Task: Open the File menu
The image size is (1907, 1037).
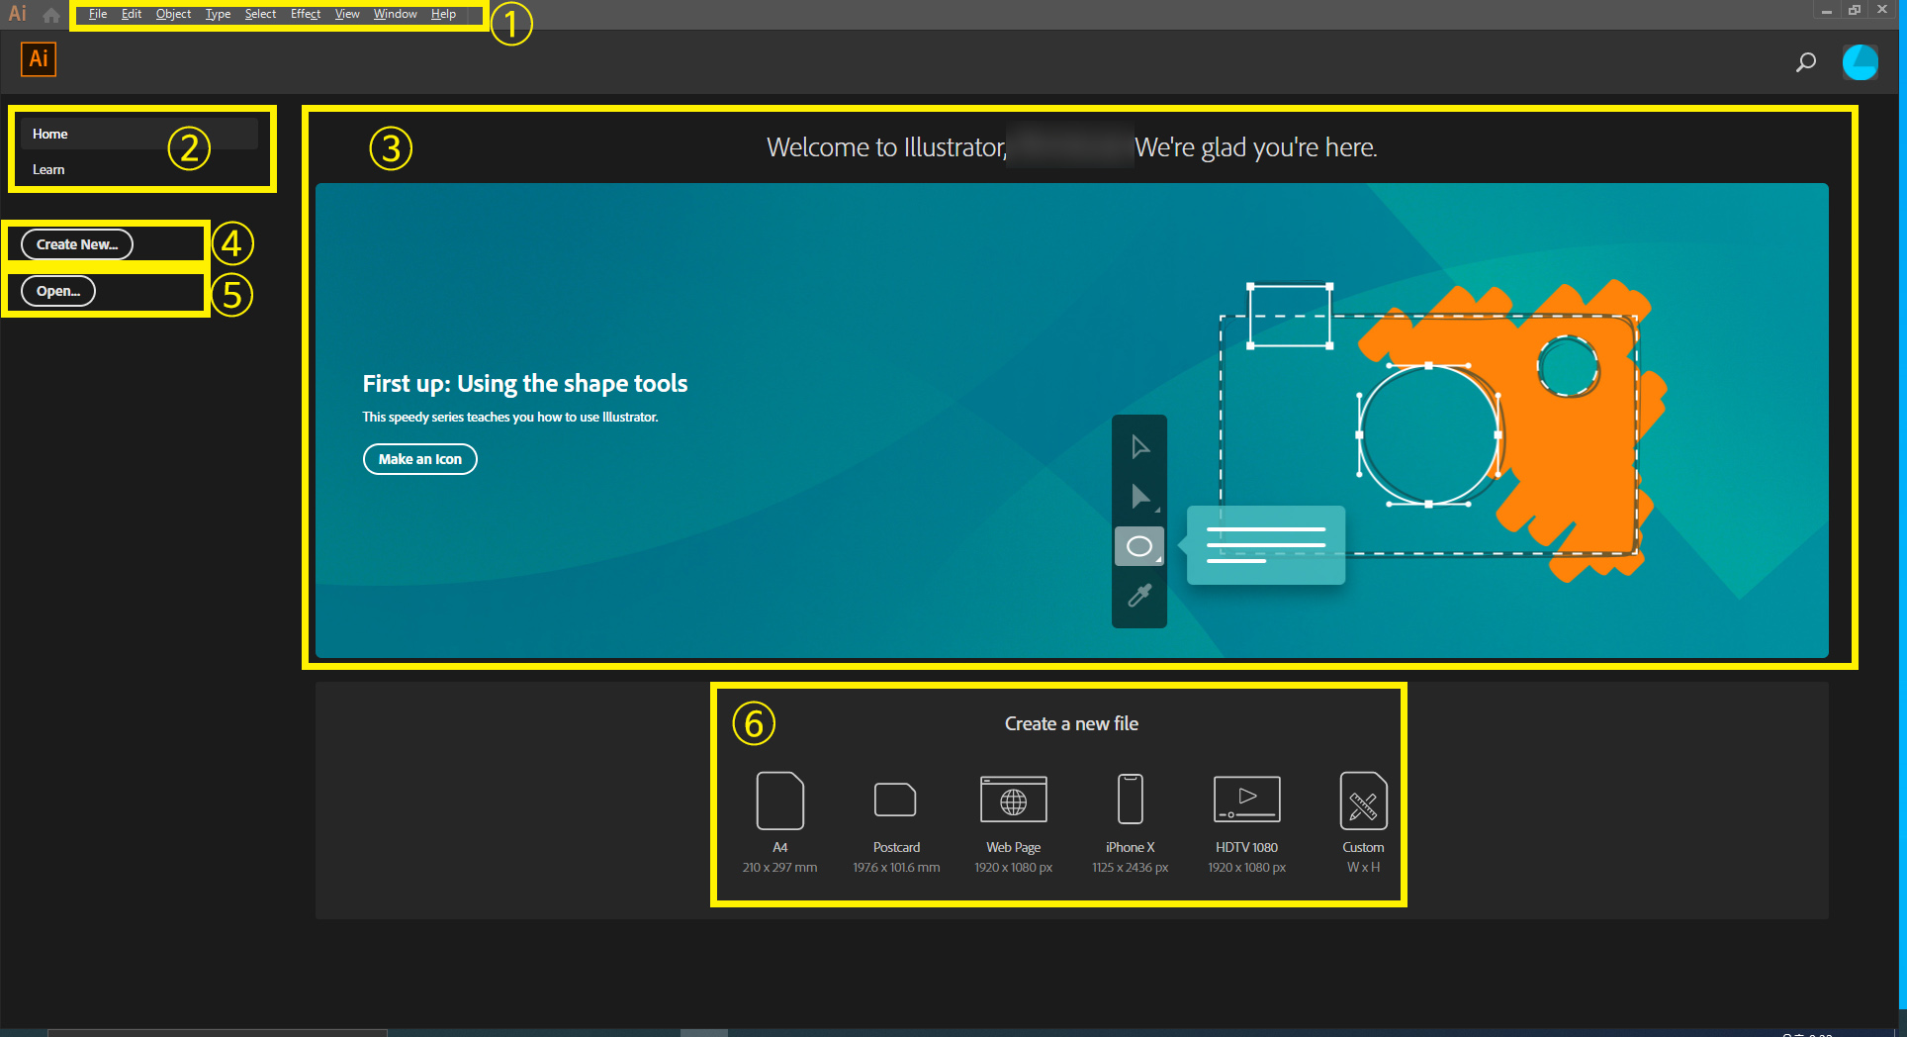Action: click(x=98, y=14)
